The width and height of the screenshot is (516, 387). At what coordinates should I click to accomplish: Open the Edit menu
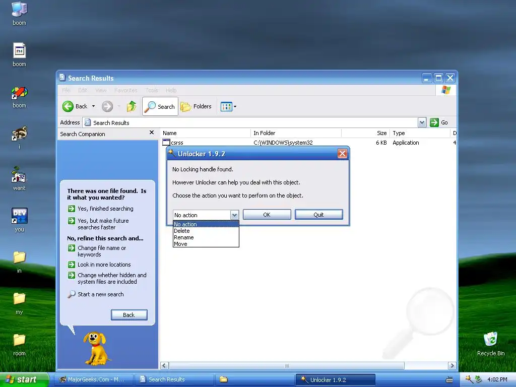click(x=83, y=90)
